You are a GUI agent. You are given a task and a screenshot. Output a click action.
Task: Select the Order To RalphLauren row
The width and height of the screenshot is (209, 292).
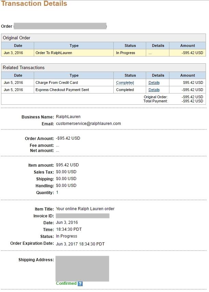pyautogui.click(x=54, y=53)
